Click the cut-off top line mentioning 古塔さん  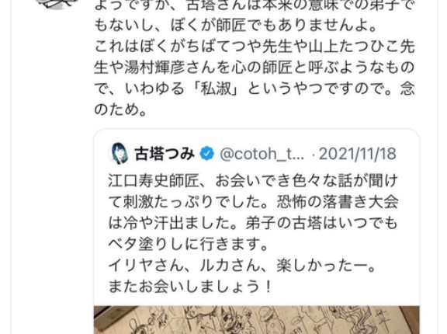click(255, 5)
